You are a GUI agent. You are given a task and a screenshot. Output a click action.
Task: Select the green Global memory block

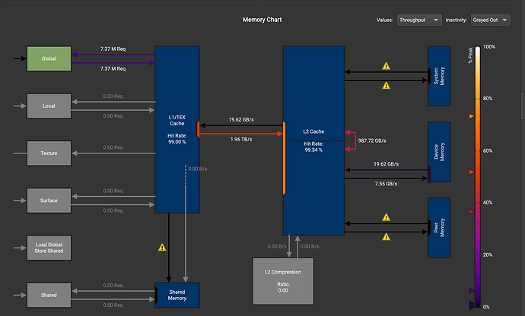click(x=49, y=58)
